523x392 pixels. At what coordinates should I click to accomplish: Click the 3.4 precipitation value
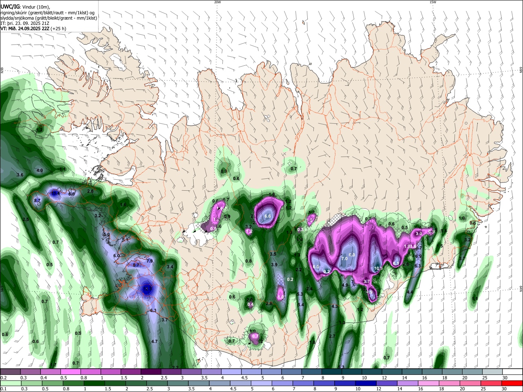[x=170, y=267]
